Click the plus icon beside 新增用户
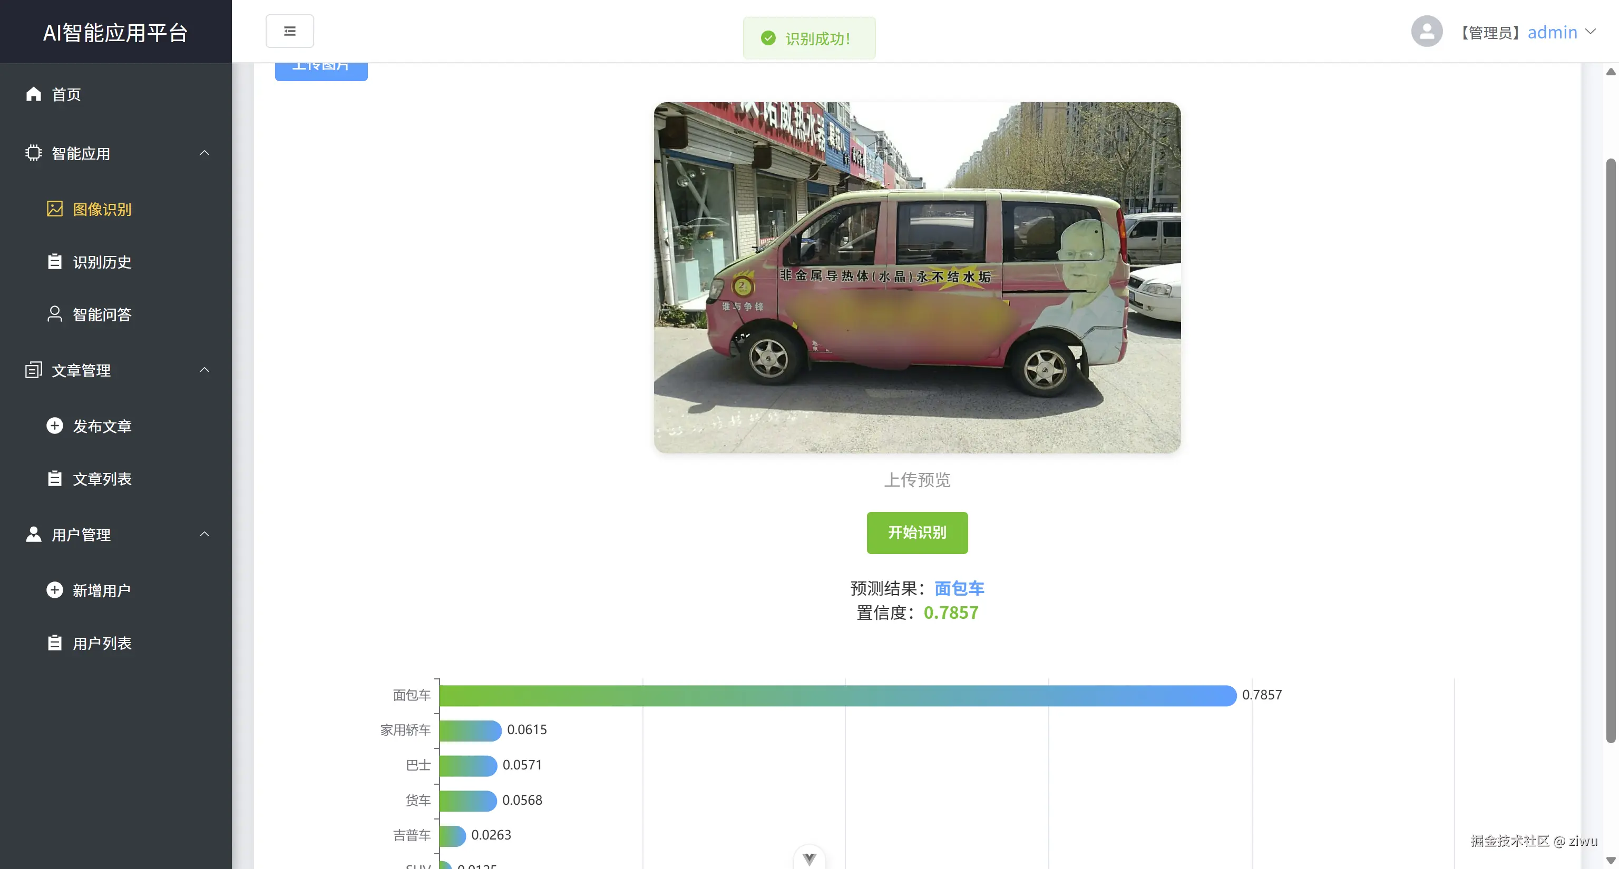Screen dimensions: 1619x869 55,590
